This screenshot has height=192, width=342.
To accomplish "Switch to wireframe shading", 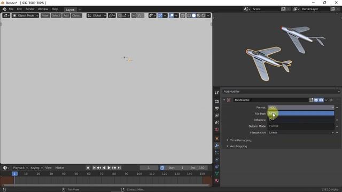I will (x=189, y=15).
